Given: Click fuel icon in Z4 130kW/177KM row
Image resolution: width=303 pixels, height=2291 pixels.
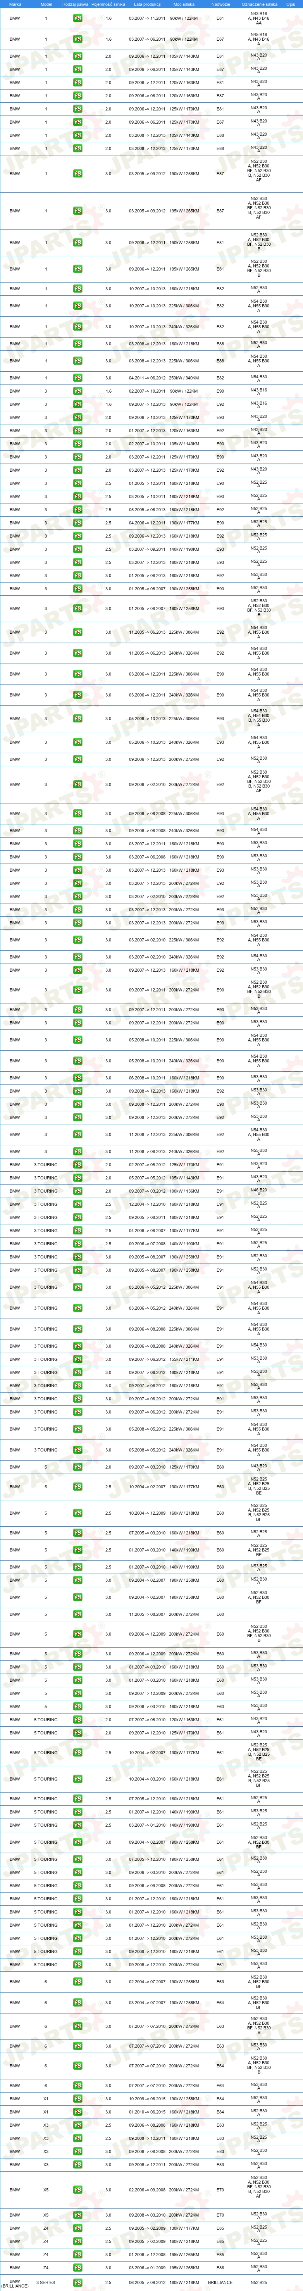Looking at the screenshot, I should pos(78,2228).
